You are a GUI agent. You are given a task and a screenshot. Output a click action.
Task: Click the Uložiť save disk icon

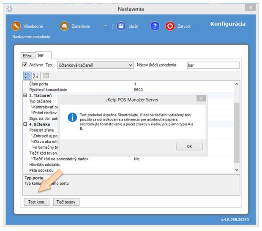click(x=121, y=26)
